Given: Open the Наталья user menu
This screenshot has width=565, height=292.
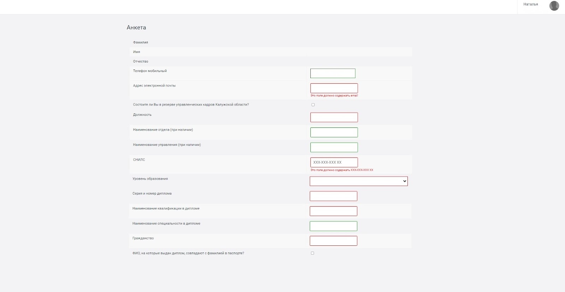Looking at the screenshot, I should pos(530,4).
